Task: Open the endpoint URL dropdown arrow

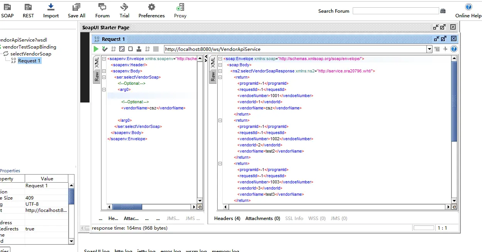Action: coord(429,49)
